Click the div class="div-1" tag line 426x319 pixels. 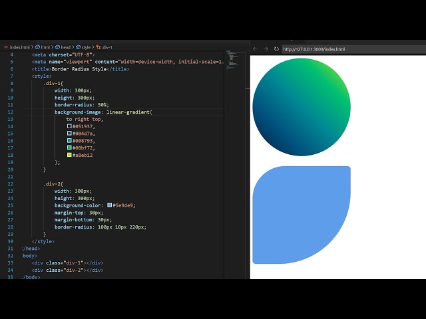(x=67, y=263)
